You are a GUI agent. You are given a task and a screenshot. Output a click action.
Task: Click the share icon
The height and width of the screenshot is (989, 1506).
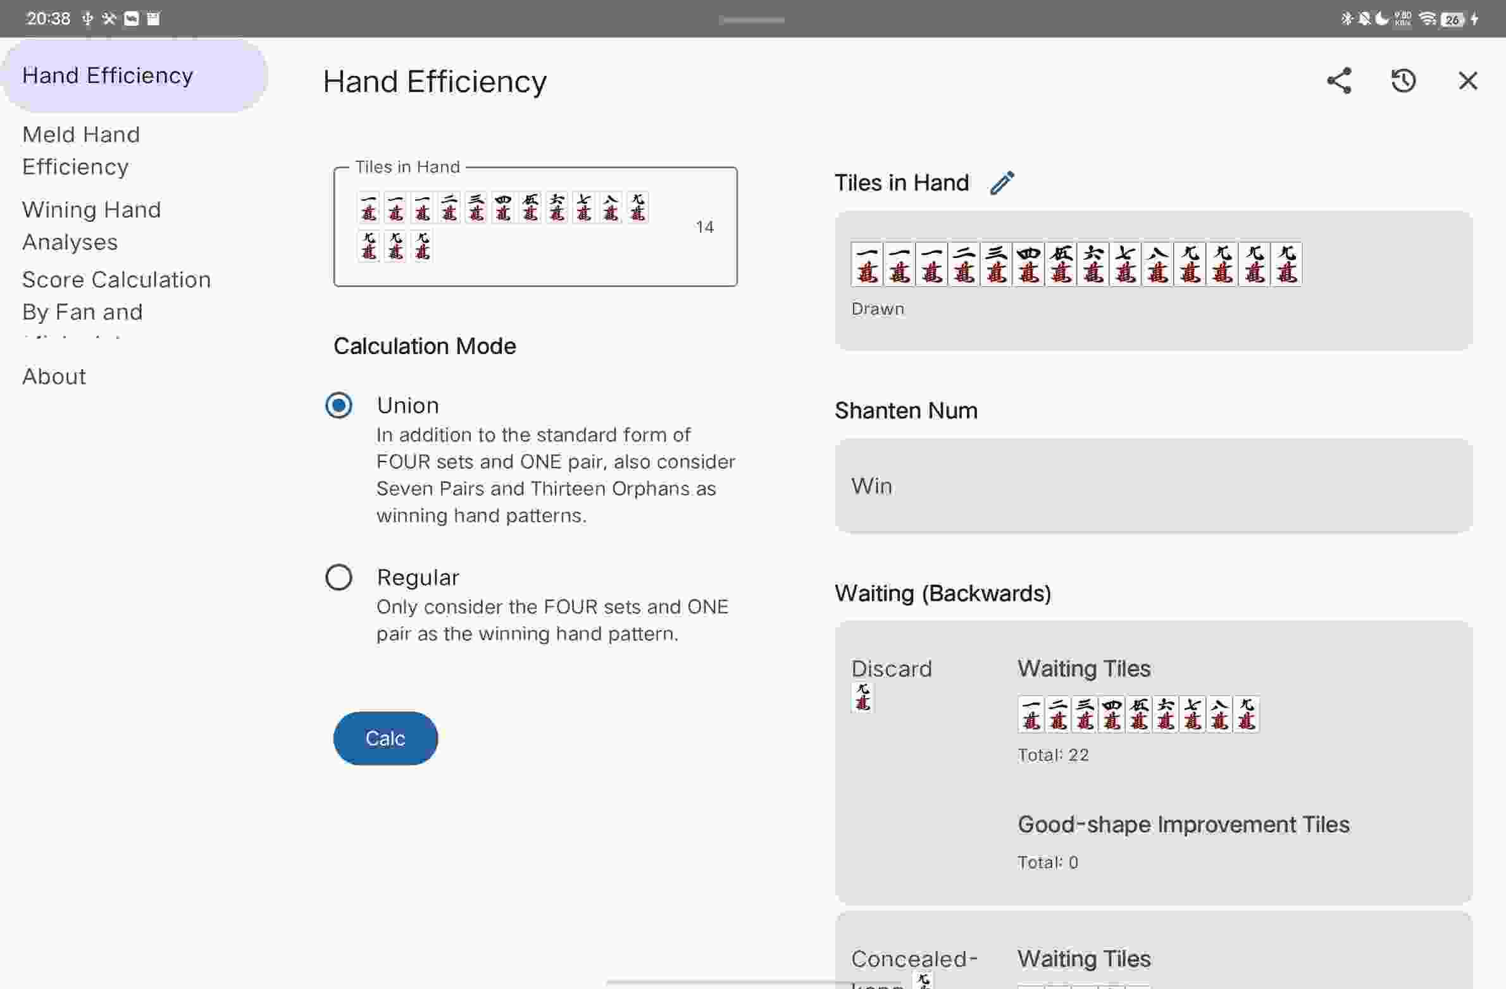[x=1339, y=81]
